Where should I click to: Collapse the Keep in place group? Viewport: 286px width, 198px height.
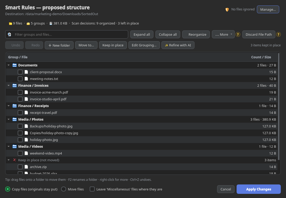click(9, 160)
